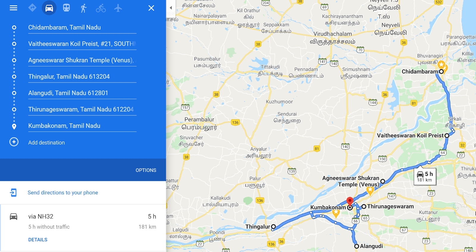Screen dimensions: 476x252
Task: Click the red Kumbakonam destination pin
Action: coord(350,201)
